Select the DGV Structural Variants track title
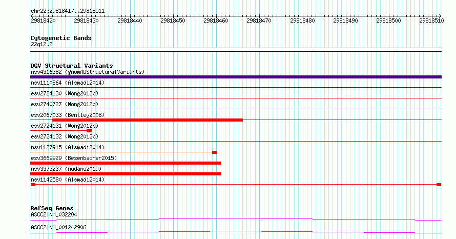 click(x=72, y=66)
